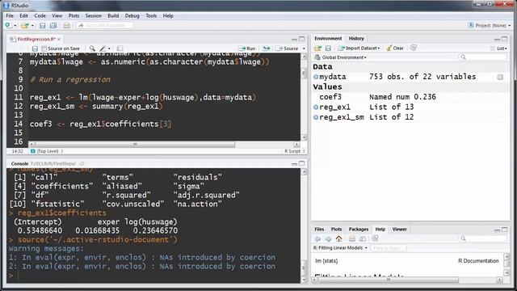The width and height of the screenshot is (517, 291).
Task: Open the Debug menu
Action: 132,16
